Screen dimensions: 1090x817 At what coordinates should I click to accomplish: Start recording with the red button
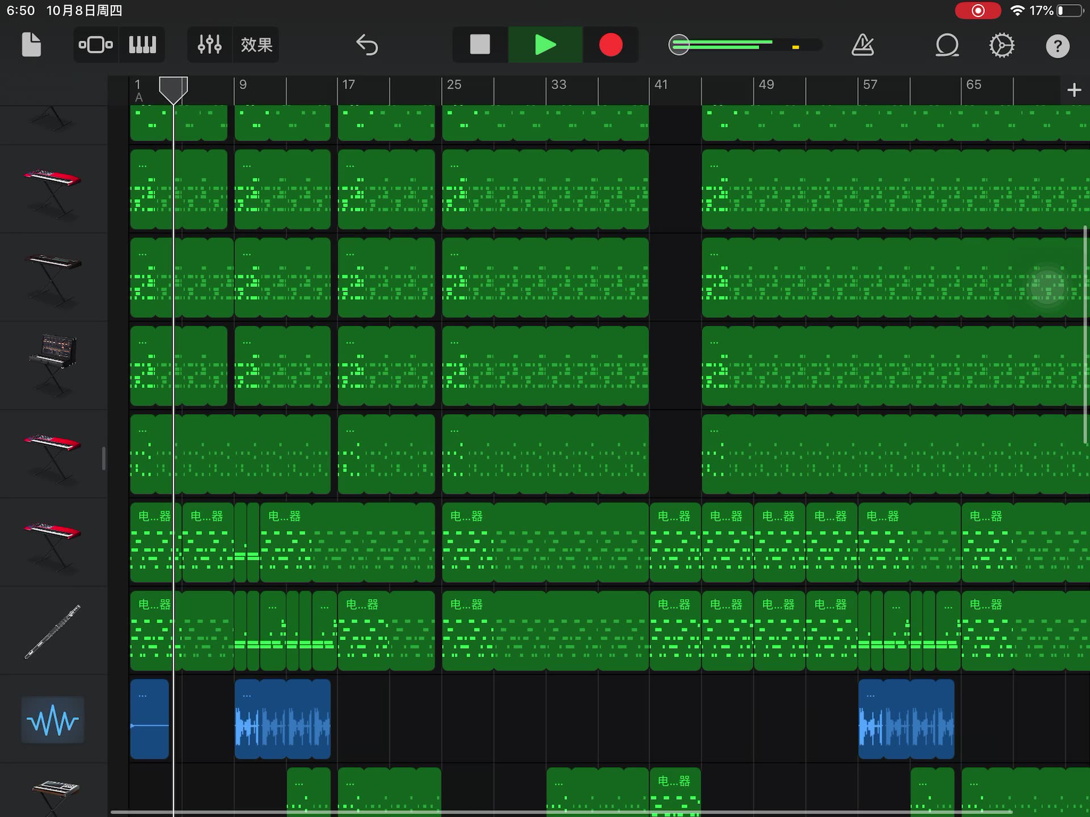pyautogui.click(x=611, y=45)
